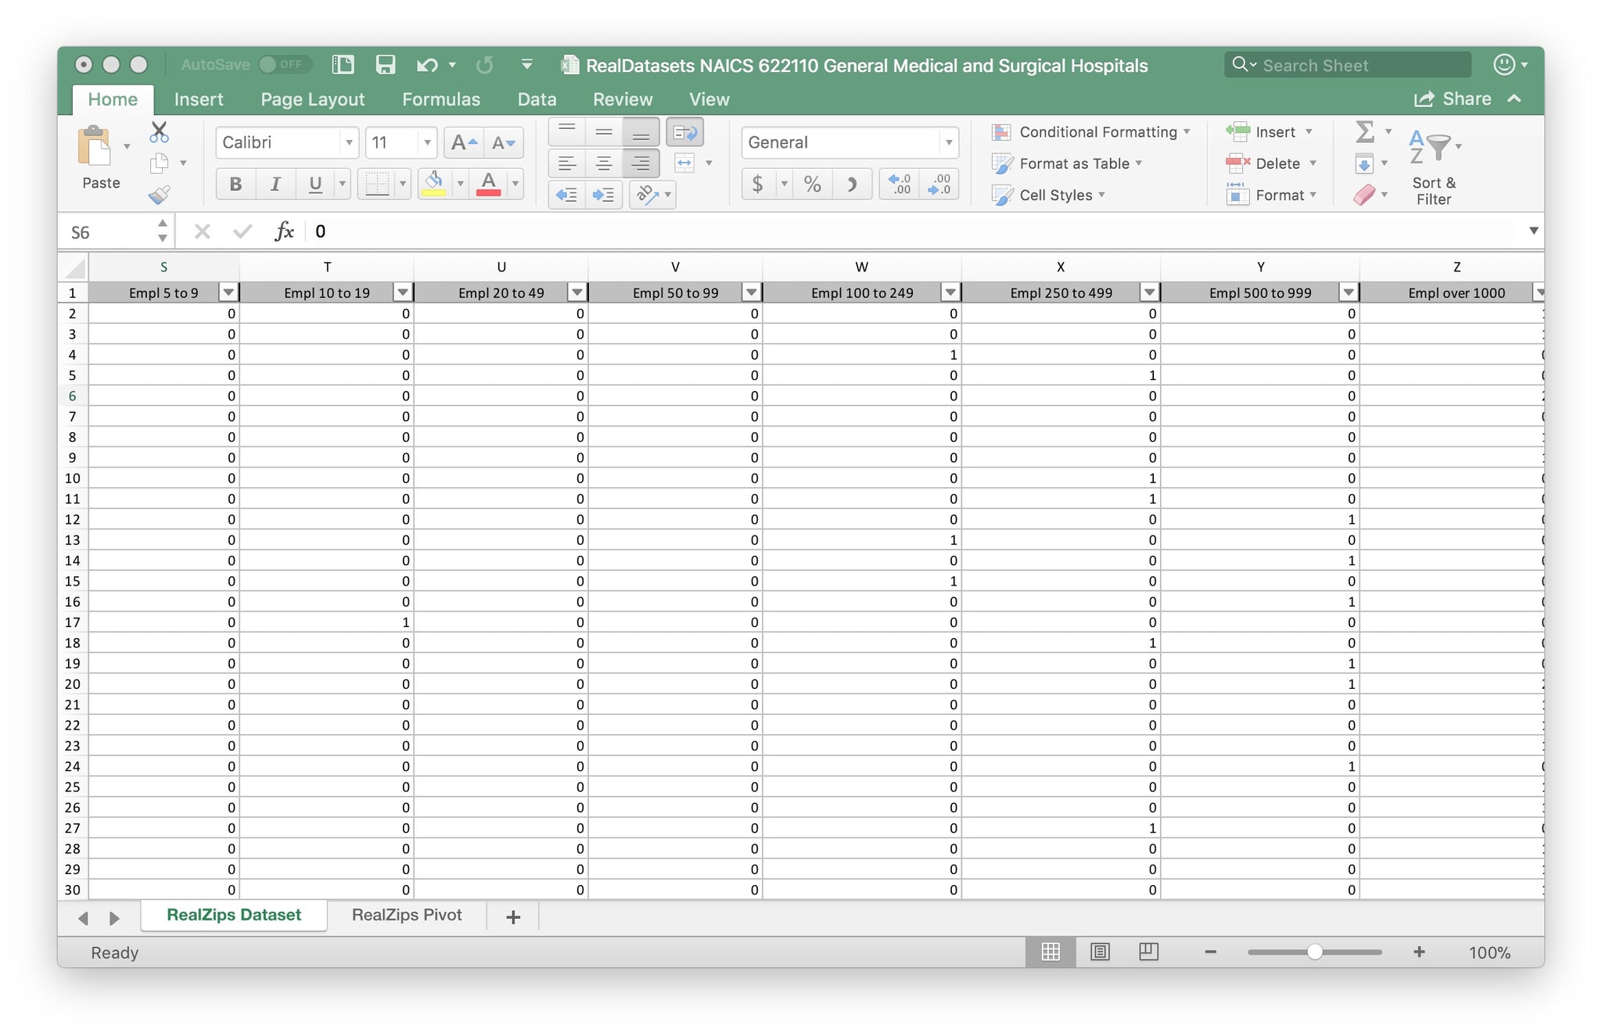Click the Cut scissors icon
This screenshot has height=1036, width=1602.
159,131
